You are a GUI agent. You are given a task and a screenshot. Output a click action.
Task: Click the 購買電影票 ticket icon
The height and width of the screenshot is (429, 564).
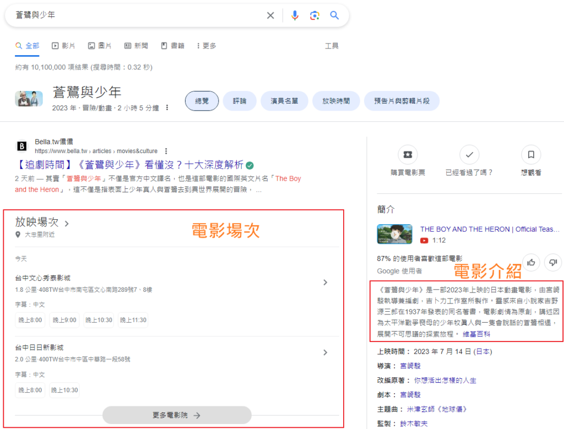pos(408,155)
